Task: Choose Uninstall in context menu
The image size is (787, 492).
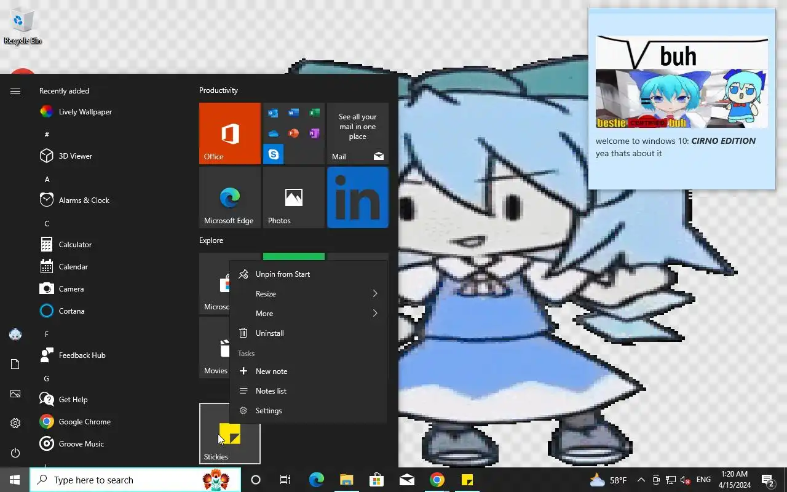Action: point(309,333)
